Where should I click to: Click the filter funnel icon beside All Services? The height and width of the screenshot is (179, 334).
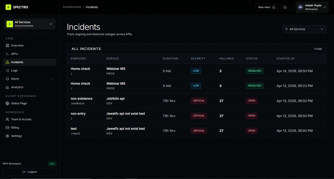286,29
